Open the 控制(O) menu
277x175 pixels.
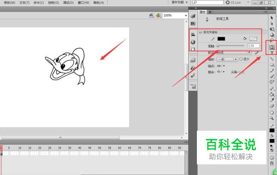pos(54,3)
